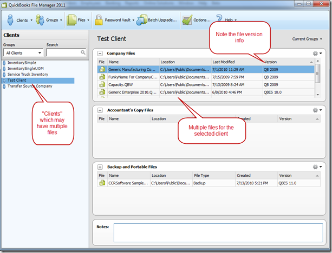The height and width of the screenshot is (253, 332).
Task: Click the Transfer Source Company client icon
Action: click(4, 86)
